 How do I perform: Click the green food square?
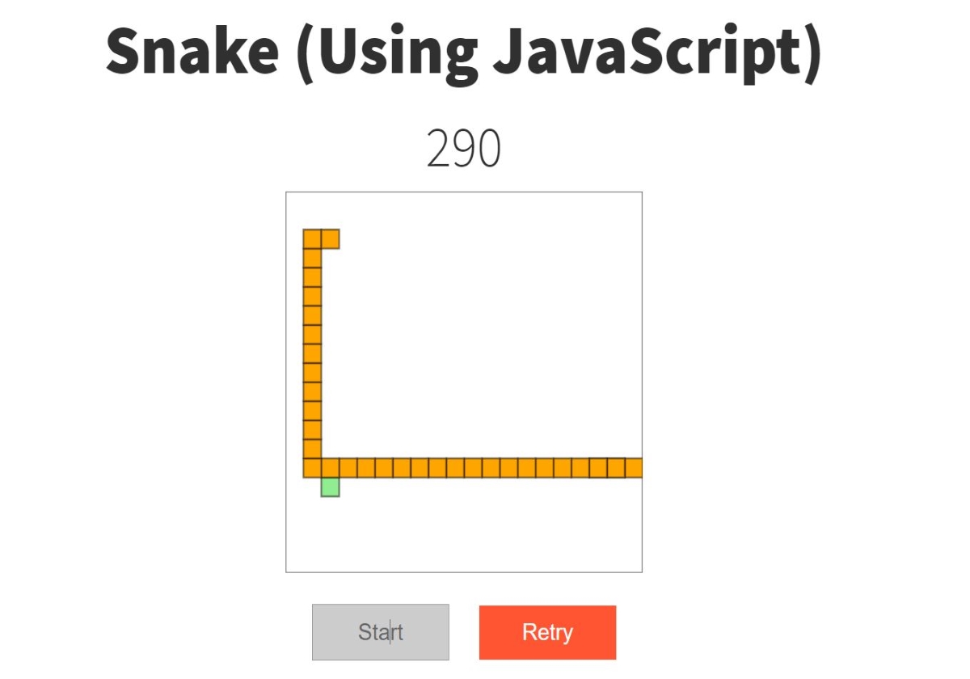point(330,487)
